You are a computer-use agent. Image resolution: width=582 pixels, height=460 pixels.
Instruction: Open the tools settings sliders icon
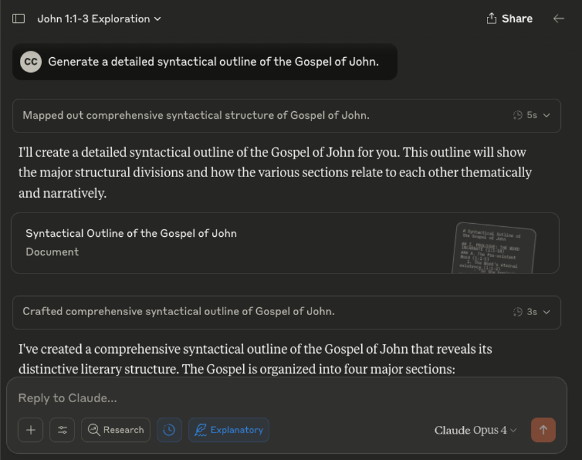62,430
